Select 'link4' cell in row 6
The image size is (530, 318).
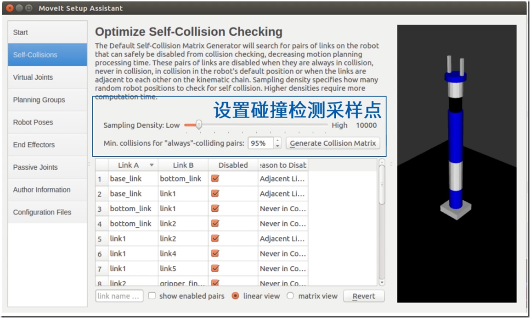point(183,253)
